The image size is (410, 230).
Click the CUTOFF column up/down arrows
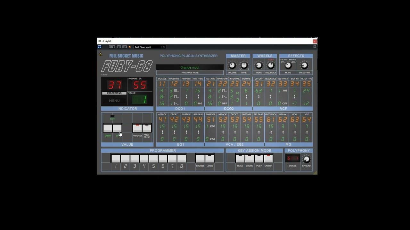pos(258,97)
